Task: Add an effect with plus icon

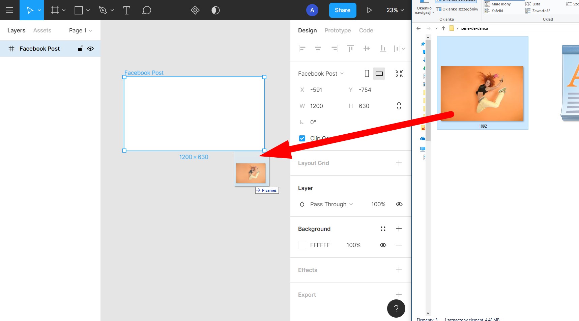Action: coord(399,270)
